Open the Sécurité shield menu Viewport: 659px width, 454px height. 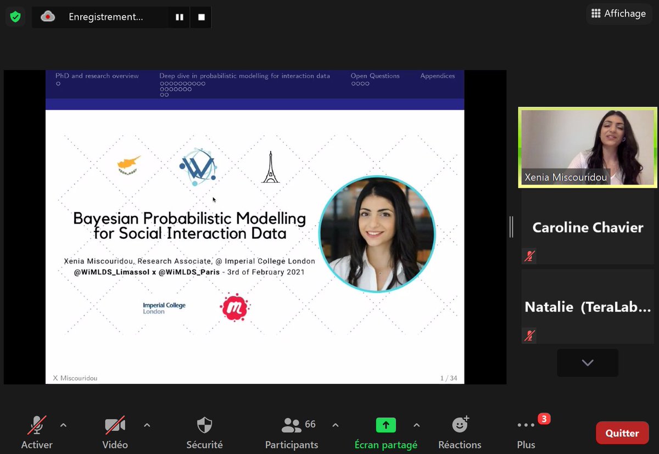[204, 433]
